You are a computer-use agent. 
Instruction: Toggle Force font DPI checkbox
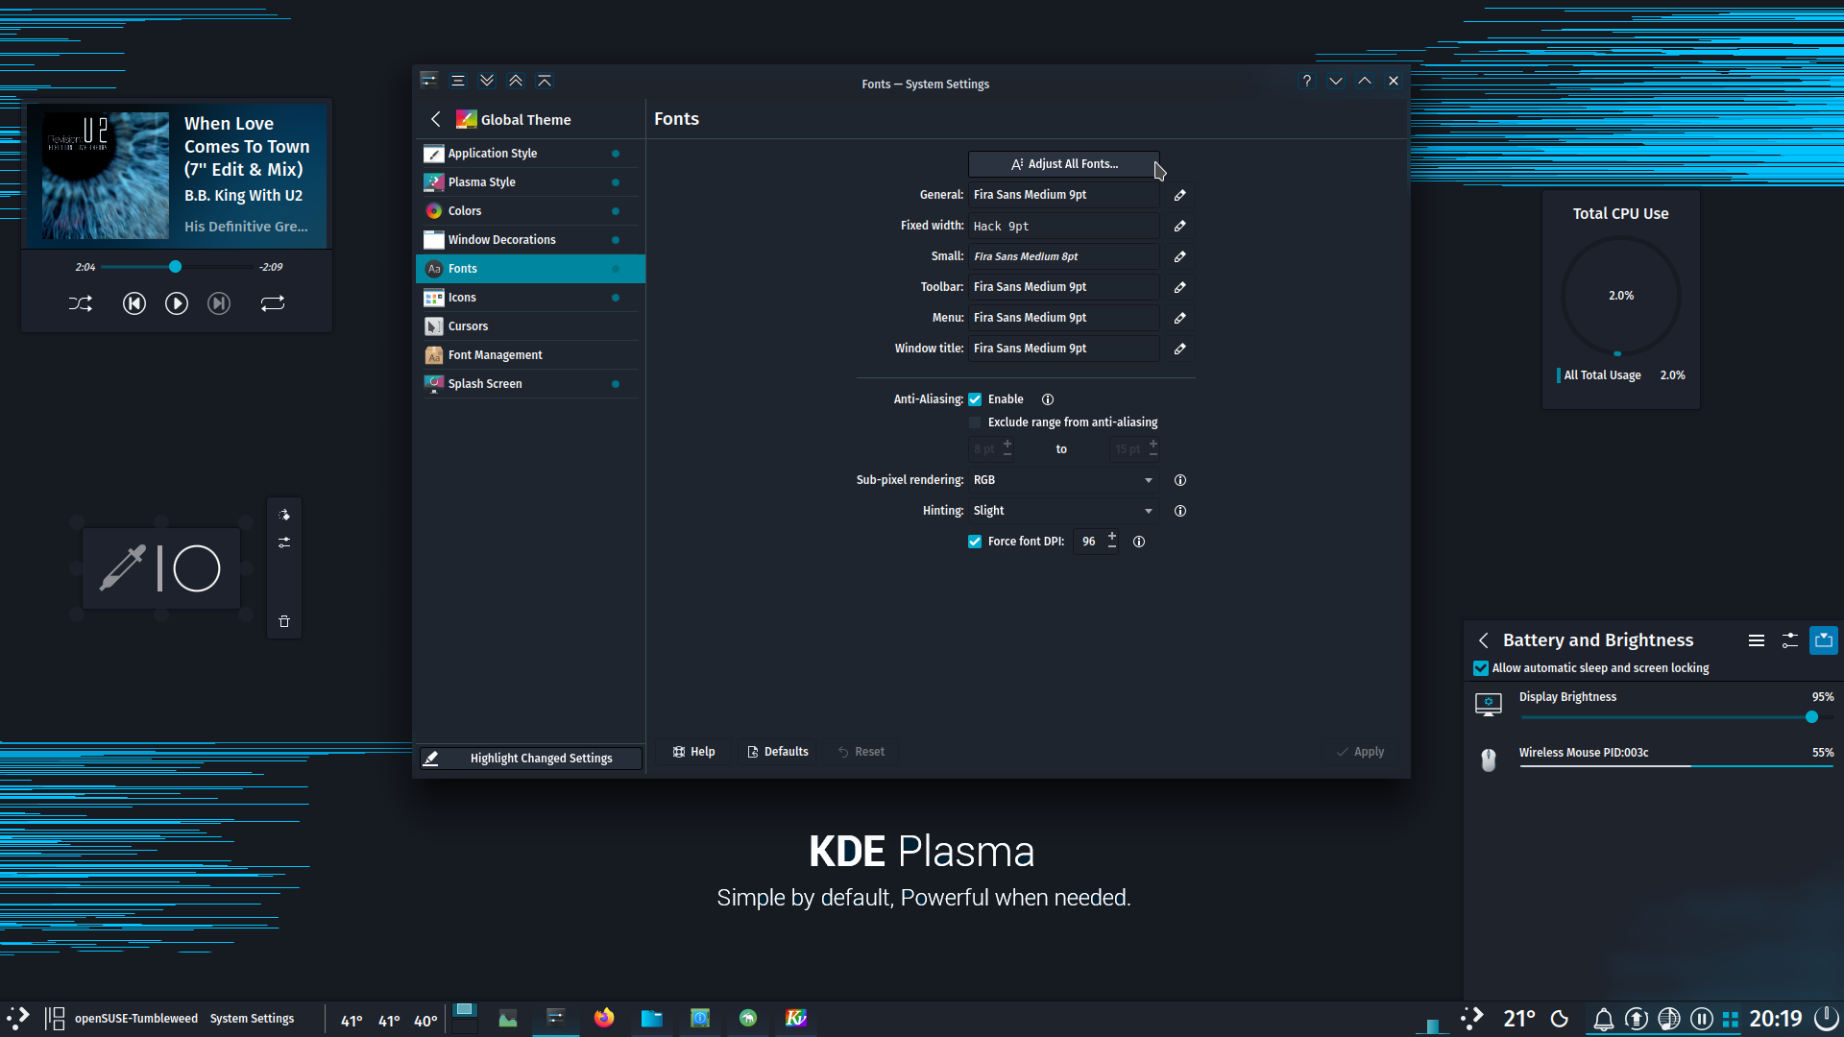tap(975, 542)
